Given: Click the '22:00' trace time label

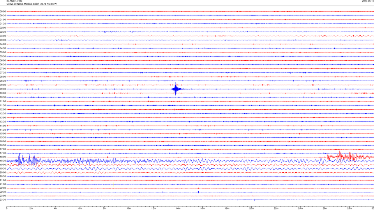Looking at the screenshot, I should tap(3, 188).
